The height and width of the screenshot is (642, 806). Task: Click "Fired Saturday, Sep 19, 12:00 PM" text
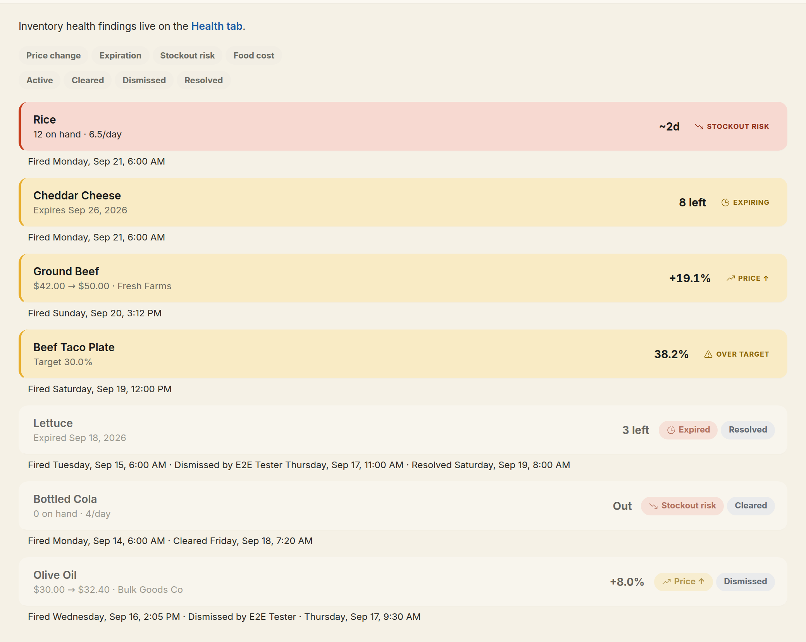(x=100, y=389)
